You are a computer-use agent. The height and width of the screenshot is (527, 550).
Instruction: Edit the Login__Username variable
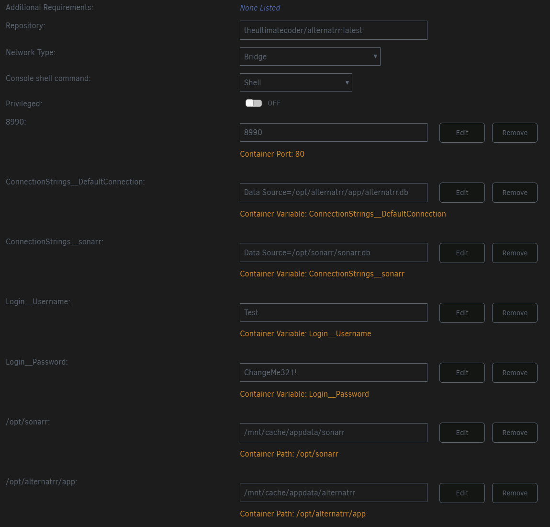tap(462, 313)
